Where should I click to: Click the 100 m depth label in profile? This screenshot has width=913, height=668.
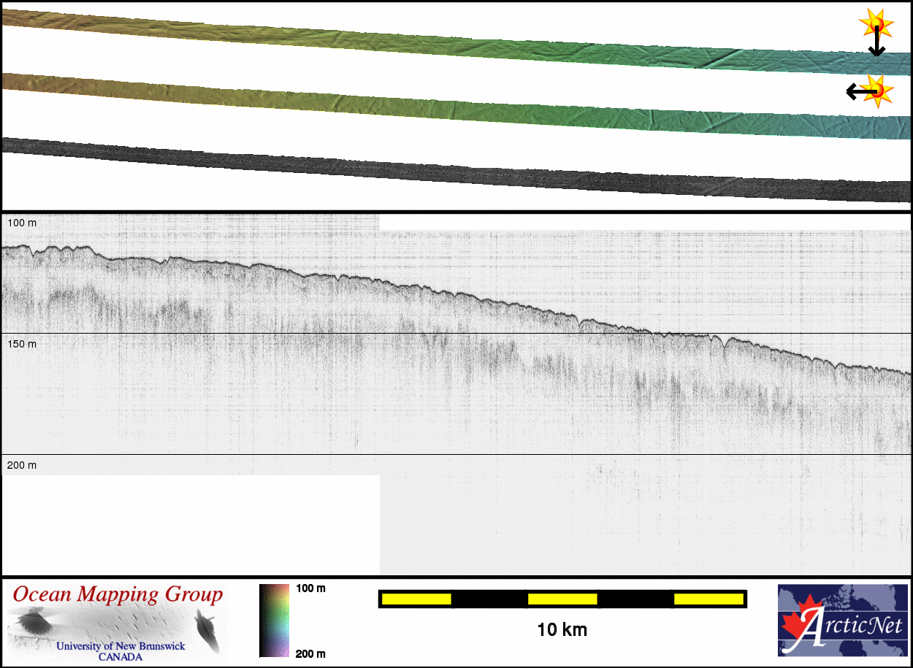click(x=22, y=222)
